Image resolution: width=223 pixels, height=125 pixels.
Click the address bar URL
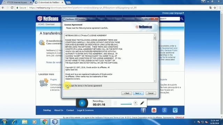83,8
